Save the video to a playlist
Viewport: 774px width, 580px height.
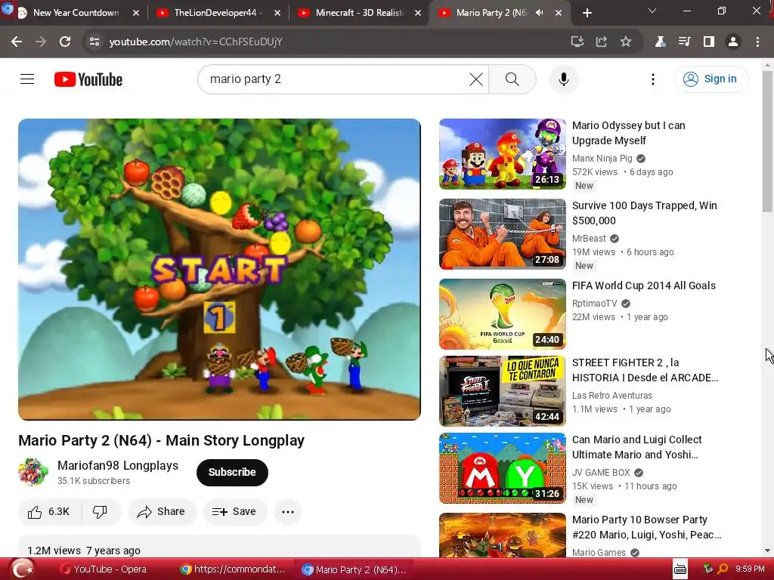click(x=235, y=512)
